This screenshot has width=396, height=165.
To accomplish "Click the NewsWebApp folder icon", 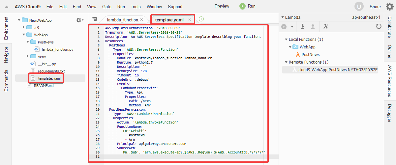I will click(x=24, y=20).
